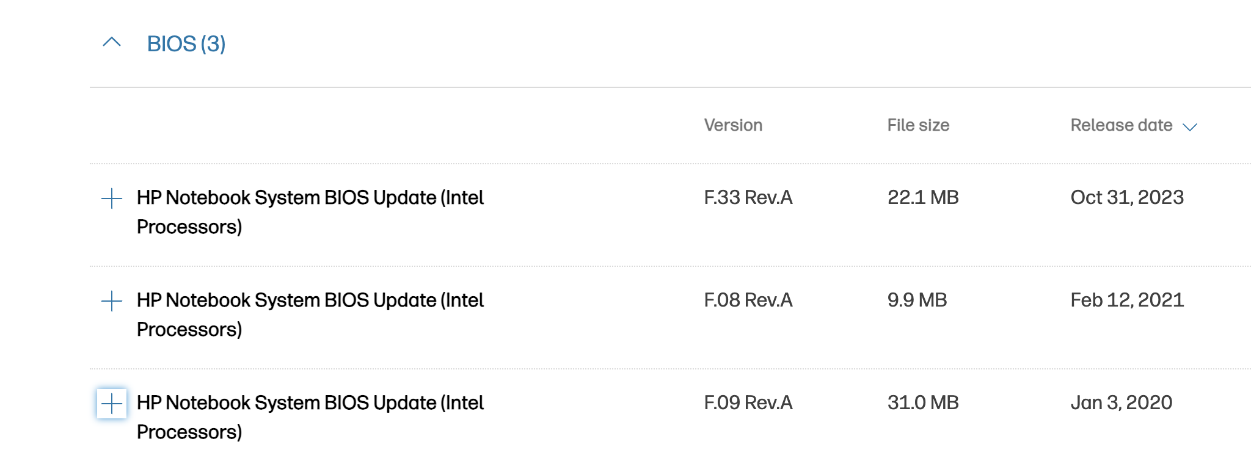
Task: Click the 31.0 MB file size
Action: pyautogui.click(x=923, y=402)
